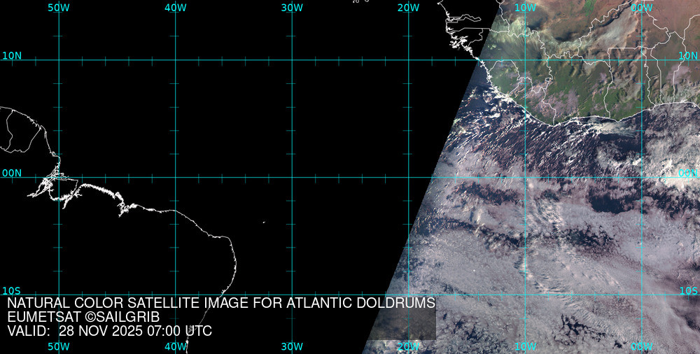Click the 10N latitude label on left edge
Viewport: 700px width, 354px height.
[x=11, y=55]
